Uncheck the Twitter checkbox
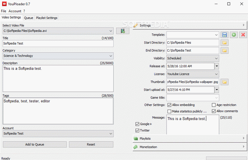 [x=137, y=130]
